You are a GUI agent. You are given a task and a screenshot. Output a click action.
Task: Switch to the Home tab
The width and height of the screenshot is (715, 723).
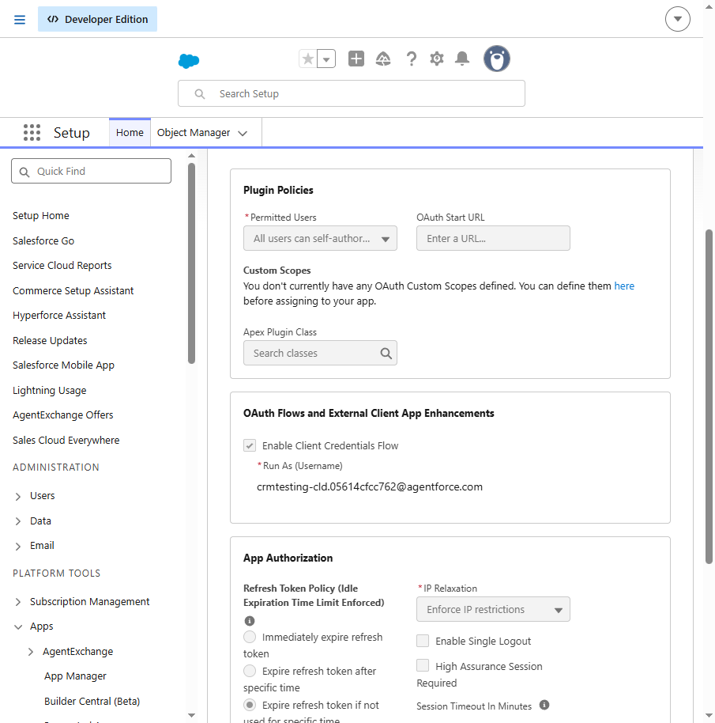click(130, 133)
